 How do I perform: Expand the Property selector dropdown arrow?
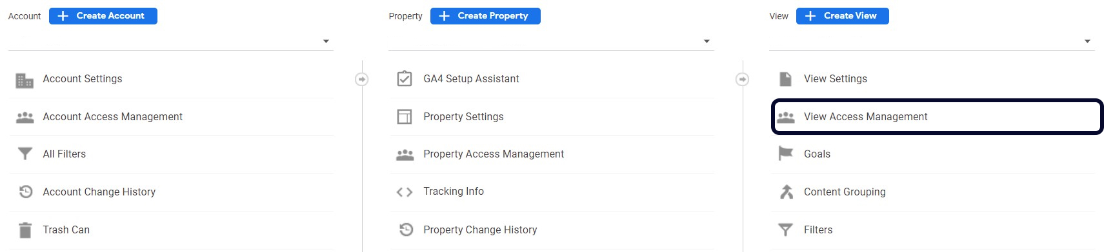tap(707, 41)
